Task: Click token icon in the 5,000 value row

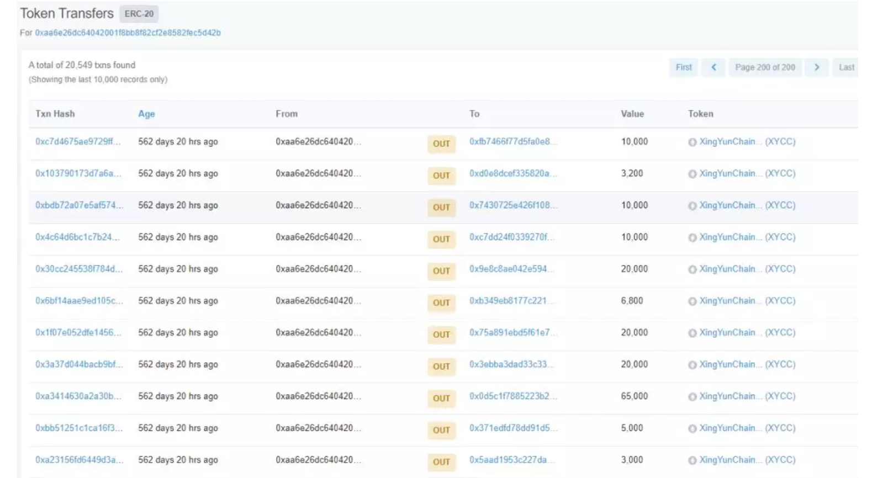Action: [692, 429]
